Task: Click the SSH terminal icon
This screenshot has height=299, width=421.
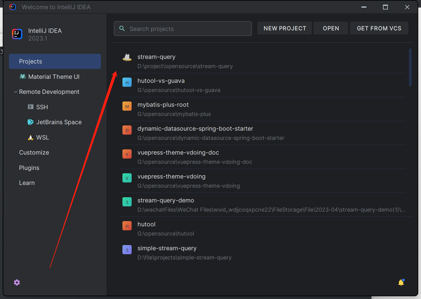Action: point(31,107)
